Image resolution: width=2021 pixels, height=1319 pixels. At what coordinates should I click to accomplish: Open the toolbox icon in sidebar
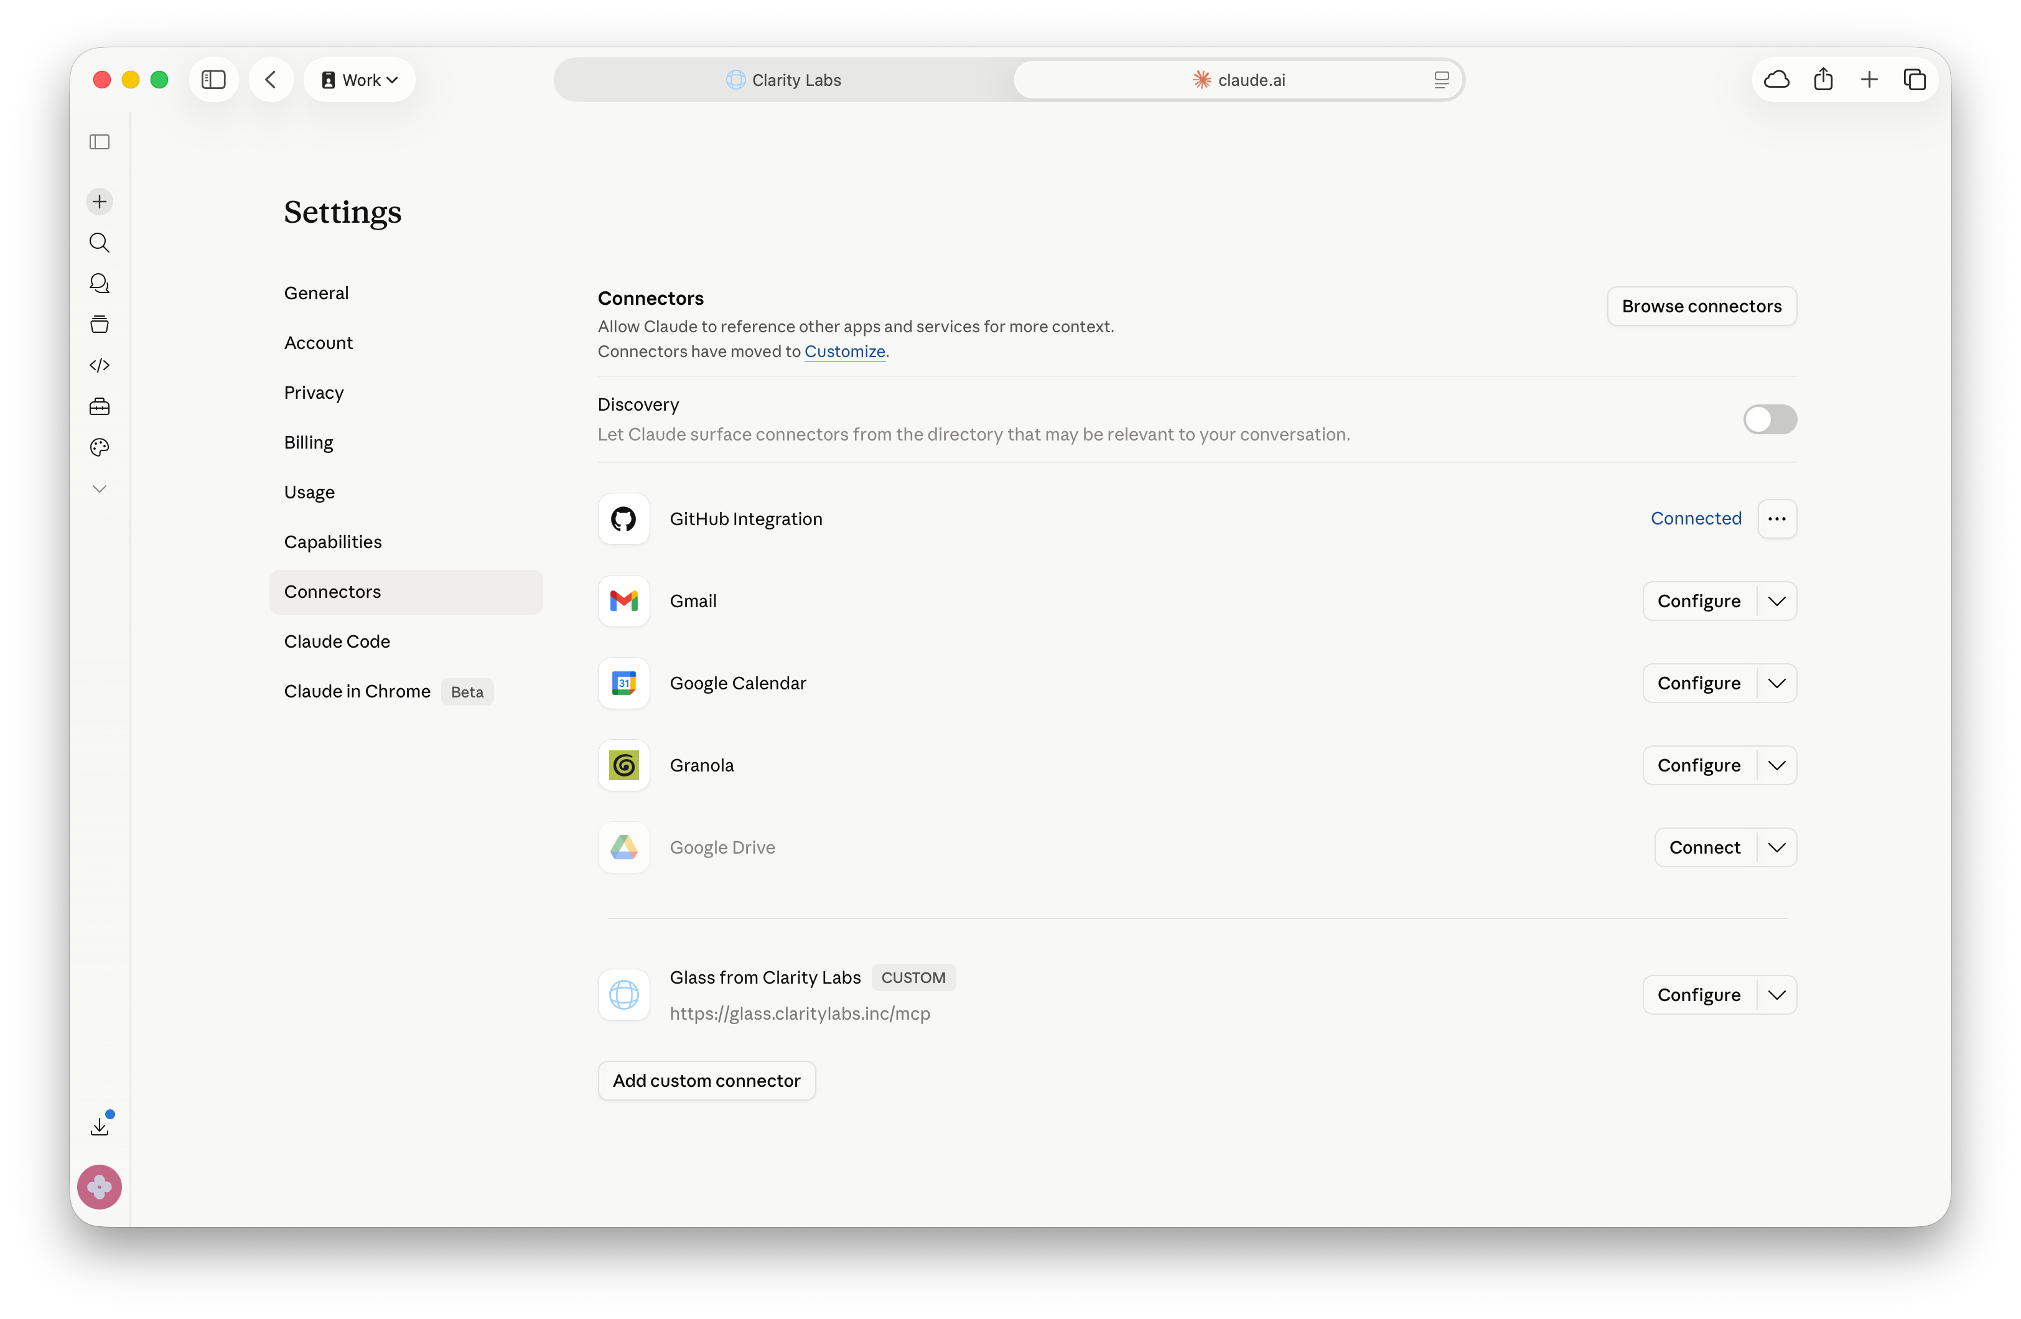tap(100, 406)
